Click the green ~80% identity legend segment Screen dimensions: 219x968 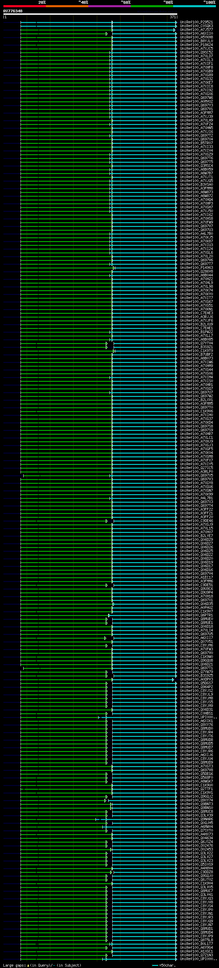(152, 6)
